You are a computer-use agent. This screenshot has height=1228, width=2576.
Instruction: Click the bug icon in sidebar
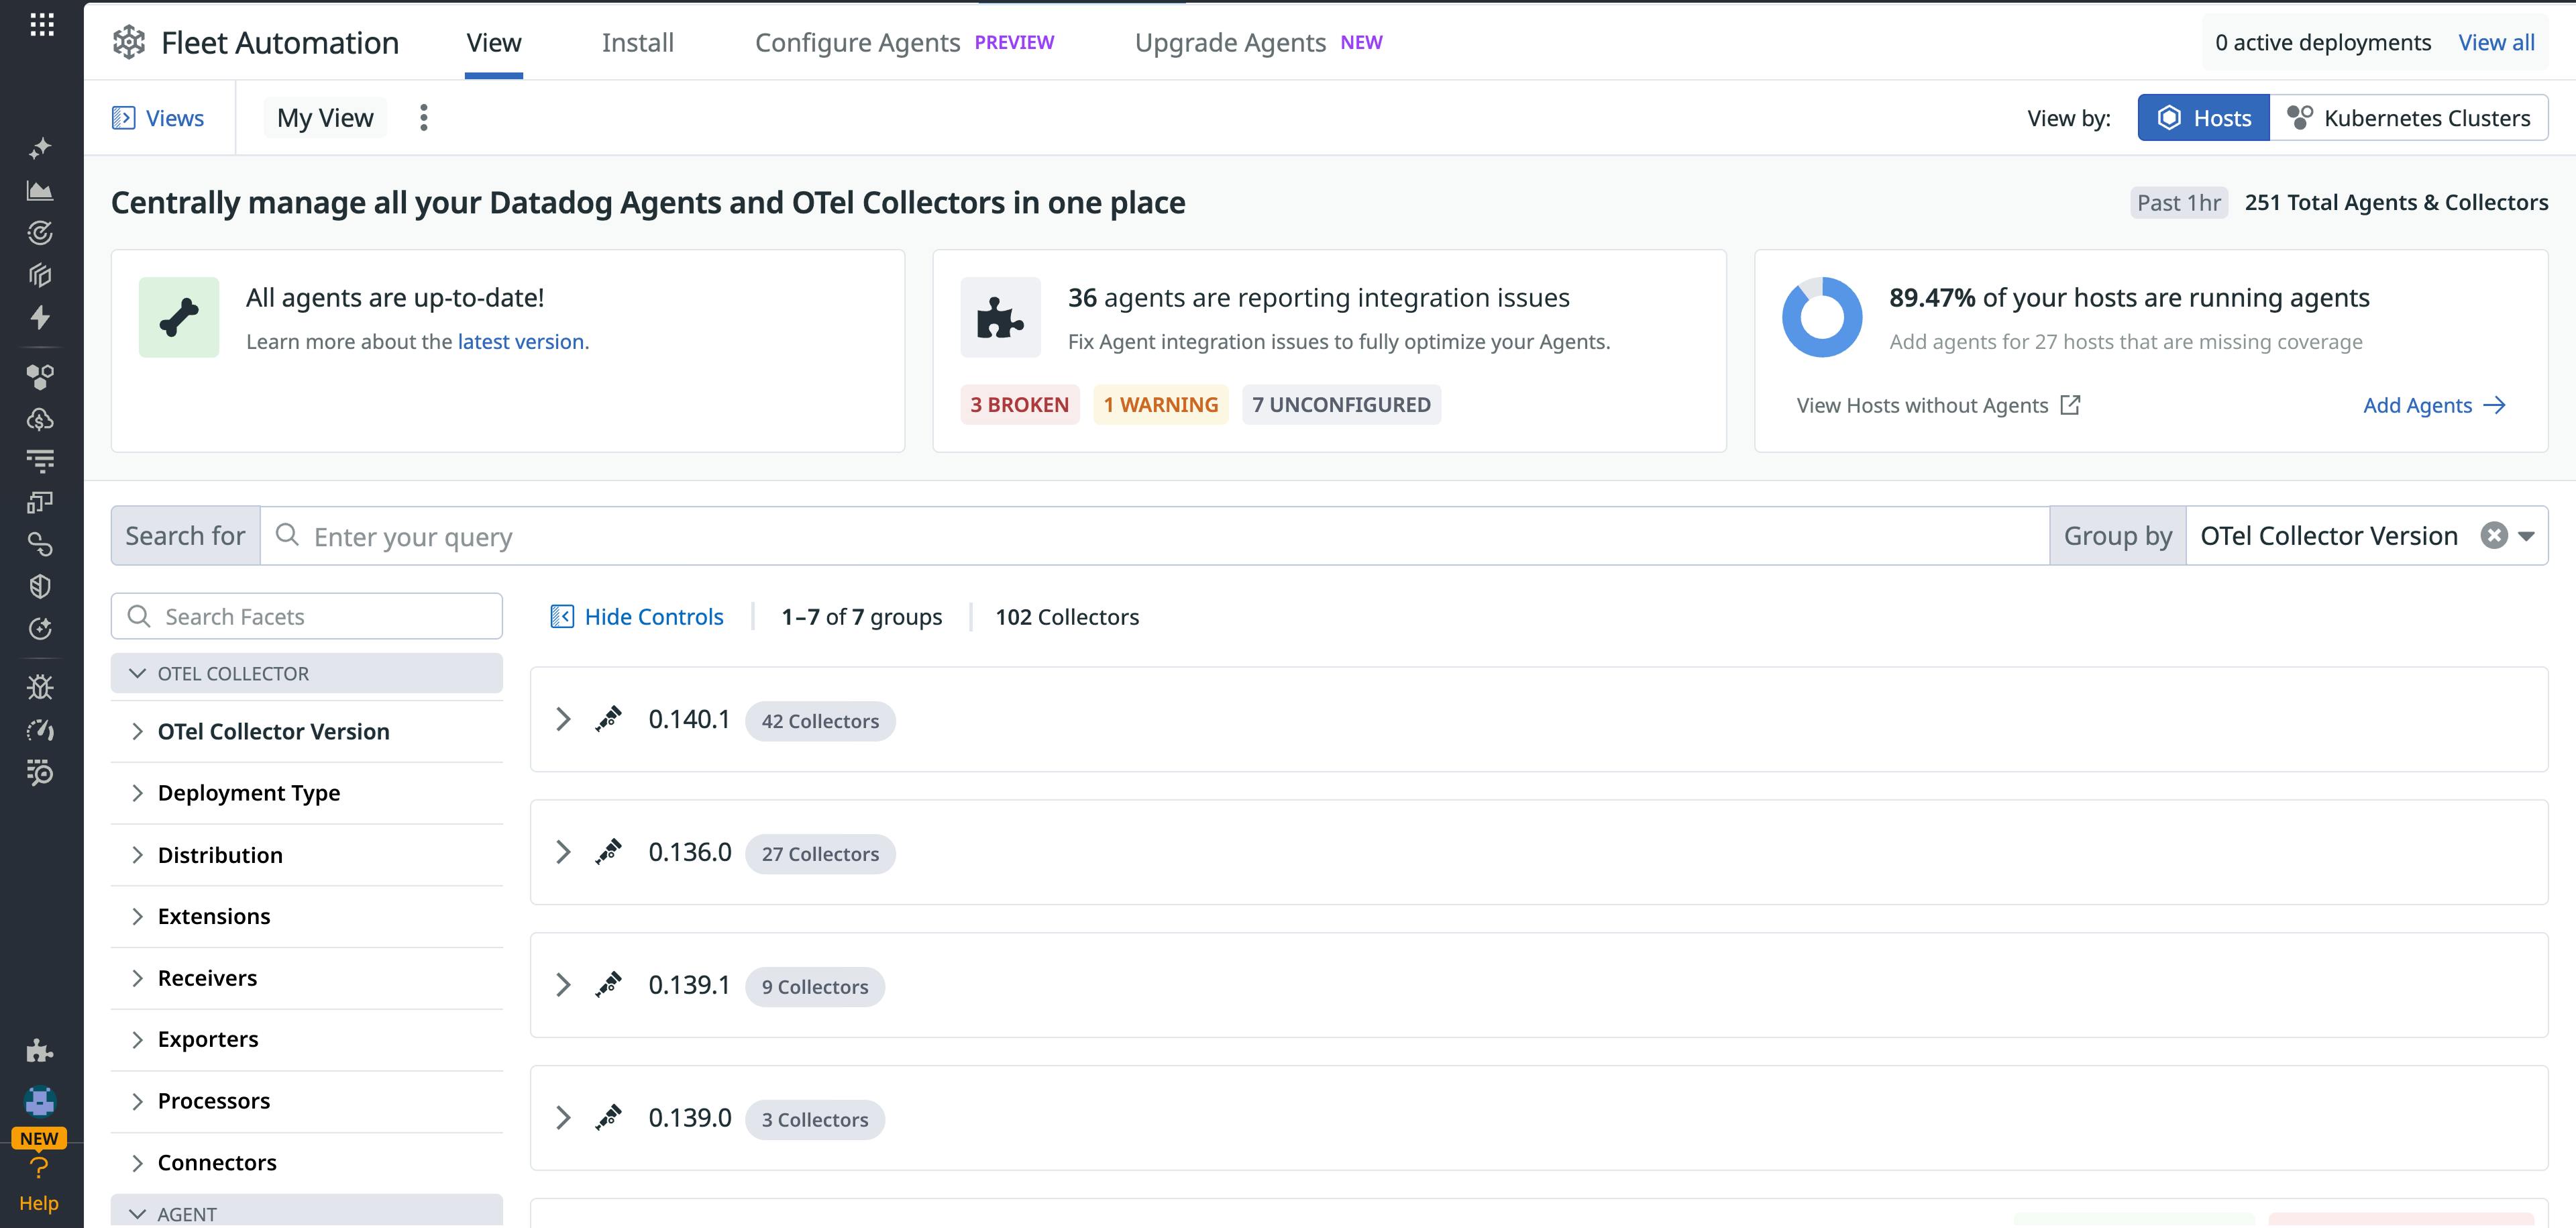(40, 687)
